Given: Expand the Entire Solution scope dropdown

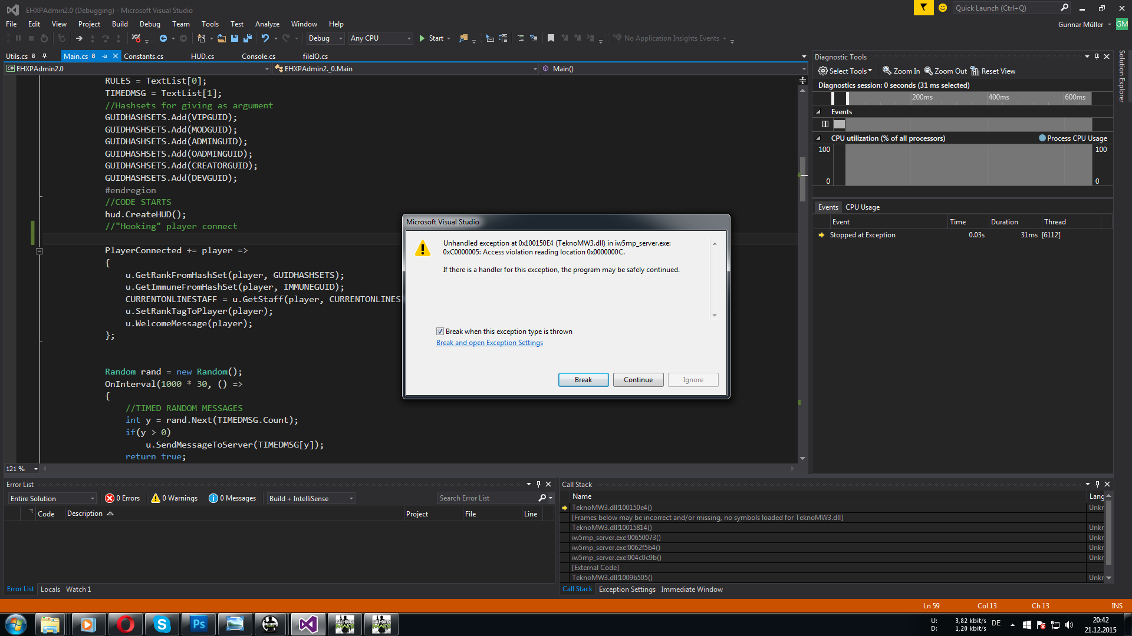Looking at the screenshot, I should coord(52,499).
